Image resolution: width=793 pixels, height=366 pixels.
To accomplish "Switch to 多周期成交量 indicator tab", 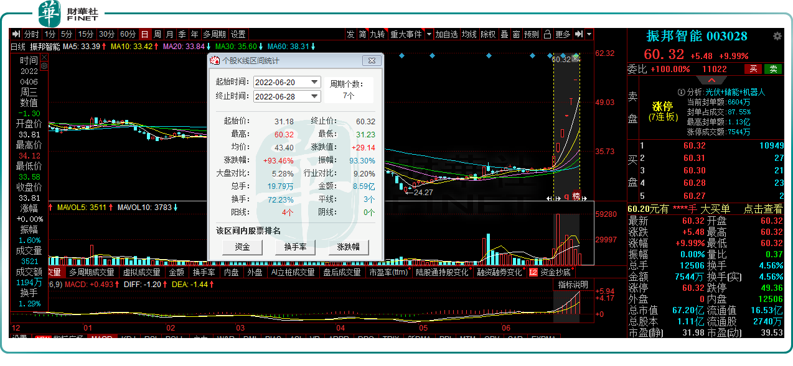I will (92, 272).
